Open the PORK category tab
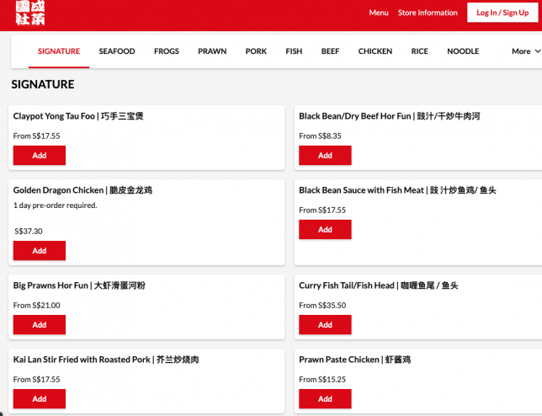 (256, 51)
